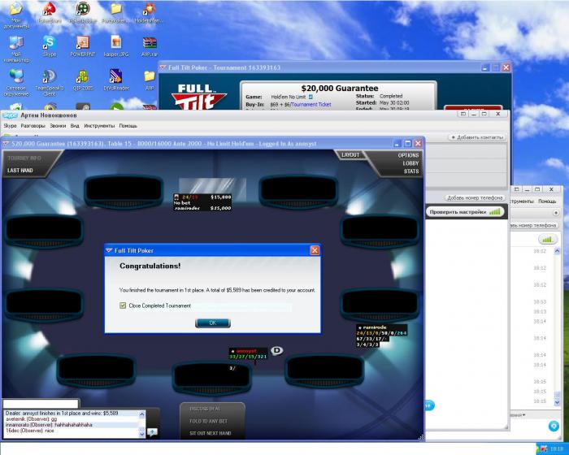Launch the DjVuReader desktop shortcut
Screen dimensions: 569x455
point(116,80)
